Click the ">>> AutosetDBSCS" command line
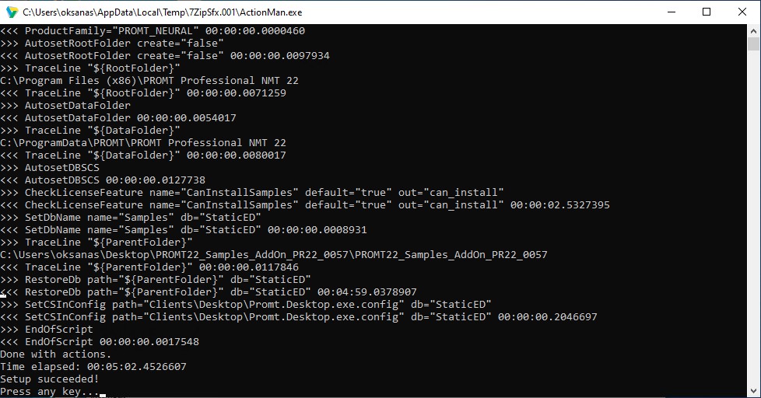761x398 pixels. point(50,167)
